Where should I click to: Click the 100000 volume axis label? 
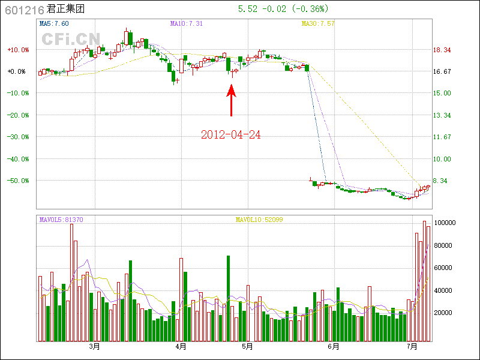coord(445,223)
